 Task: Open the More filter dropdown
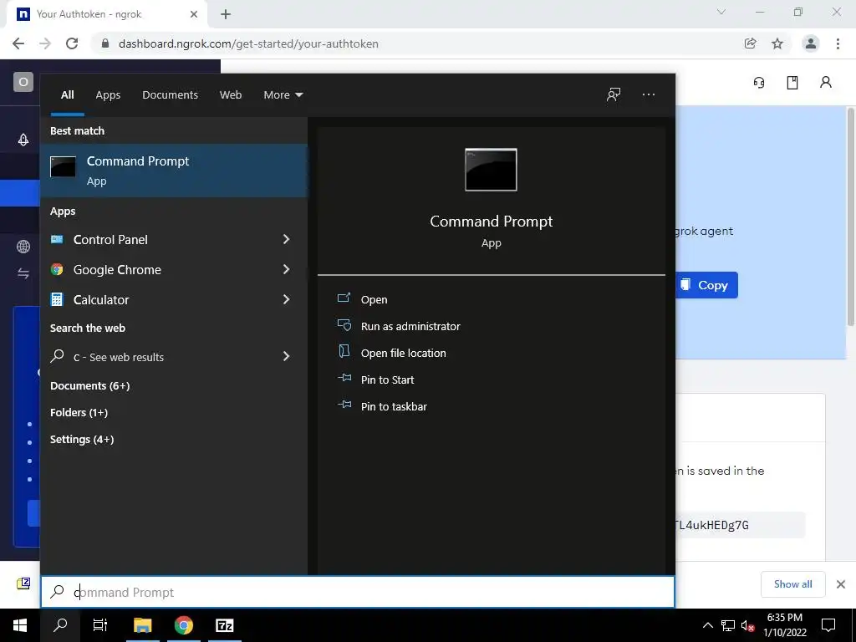283,95
